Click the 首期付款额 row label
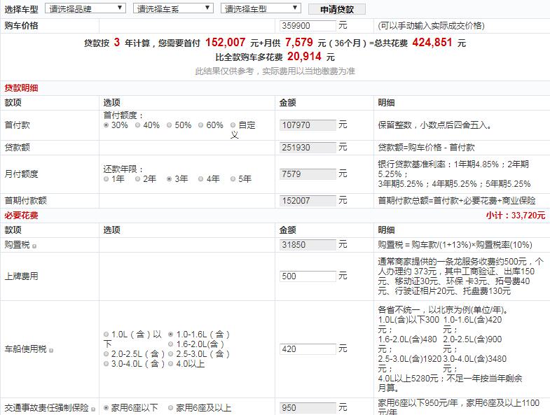 pyautogui.click(x=26, y=201)
